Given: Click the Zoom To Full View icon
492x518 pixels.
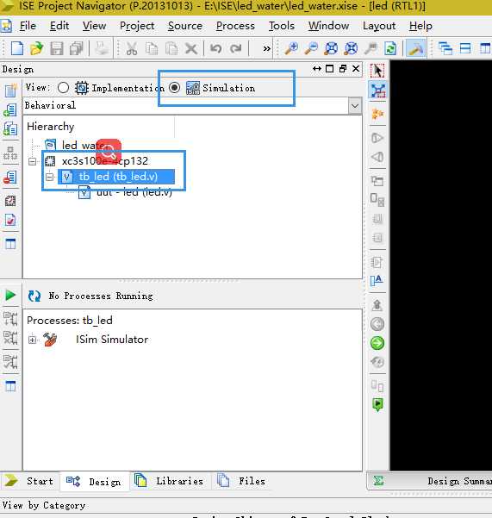Looking at the screenshot, I should 331,48.
